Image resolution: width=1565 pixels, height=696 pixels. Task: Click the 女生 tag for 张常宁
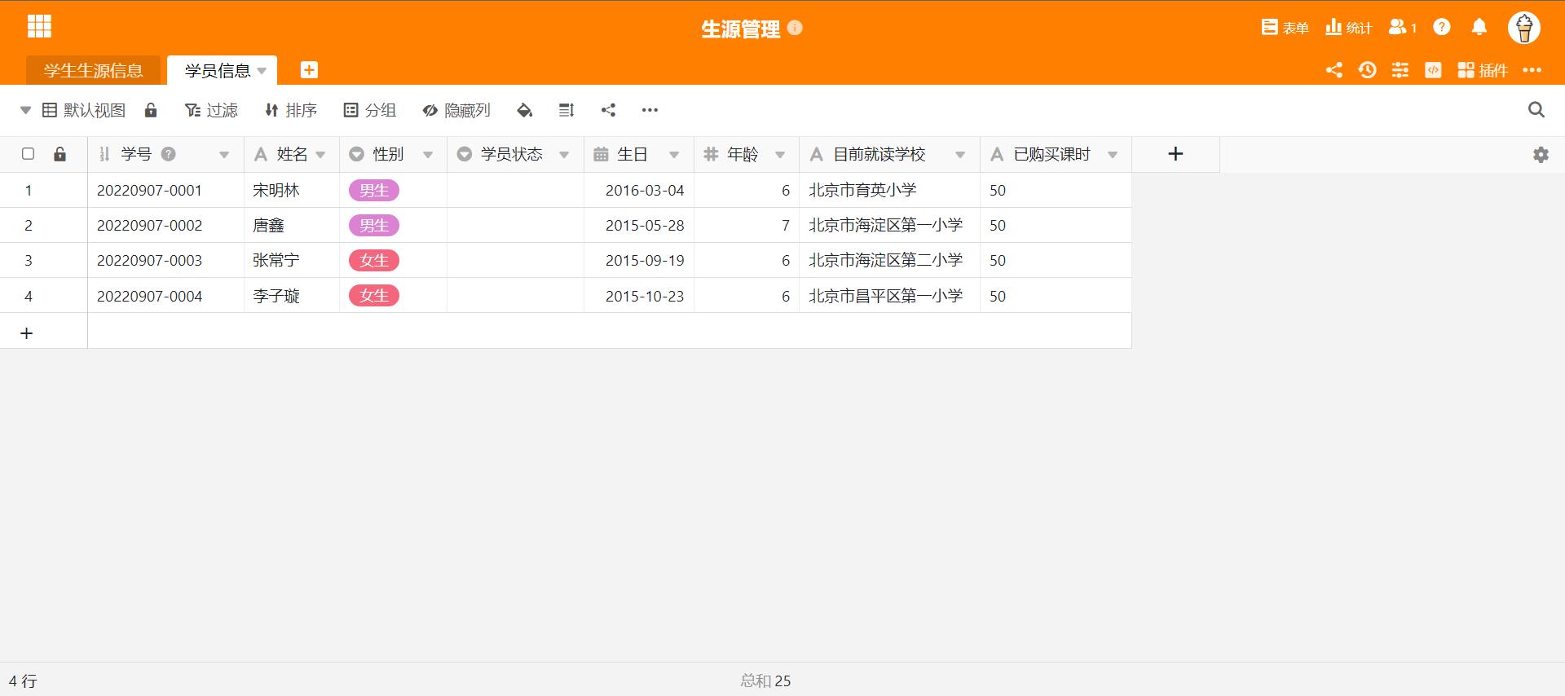pyautogui.click(x=374, y=260)
